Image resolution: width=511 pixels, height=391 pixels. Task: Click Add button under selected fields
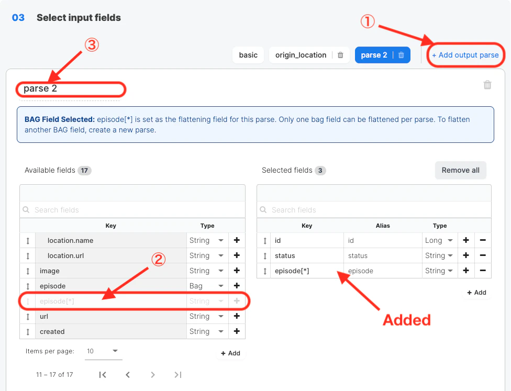(476, 292)
